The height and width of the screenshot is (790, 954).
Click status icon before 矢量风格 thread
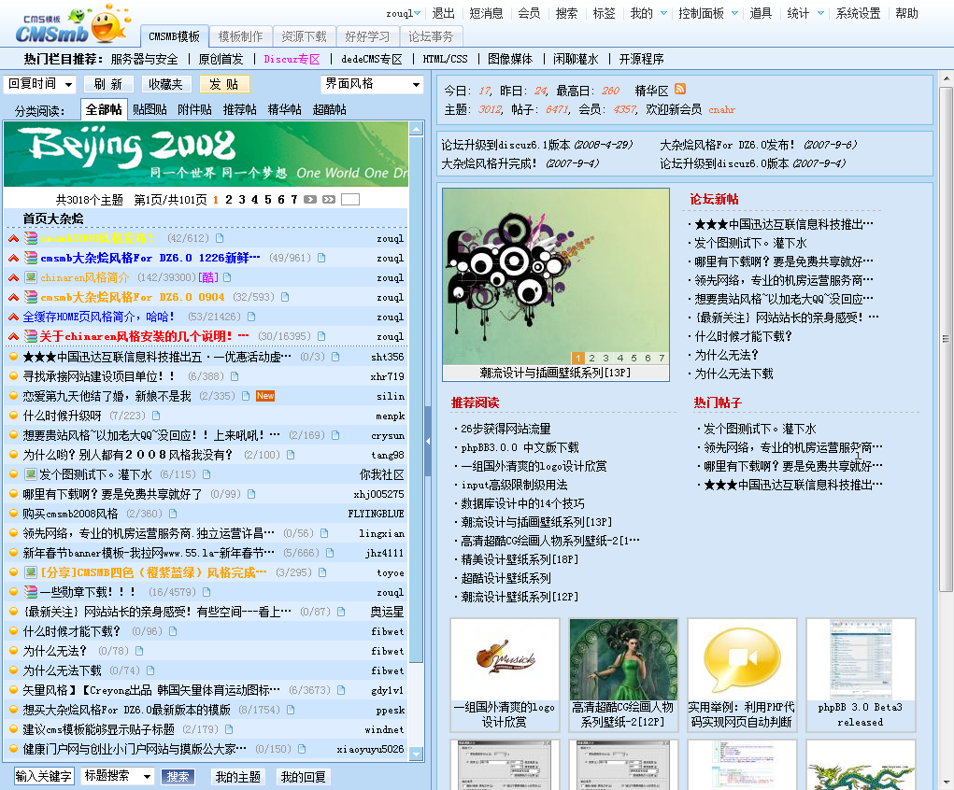13,690
